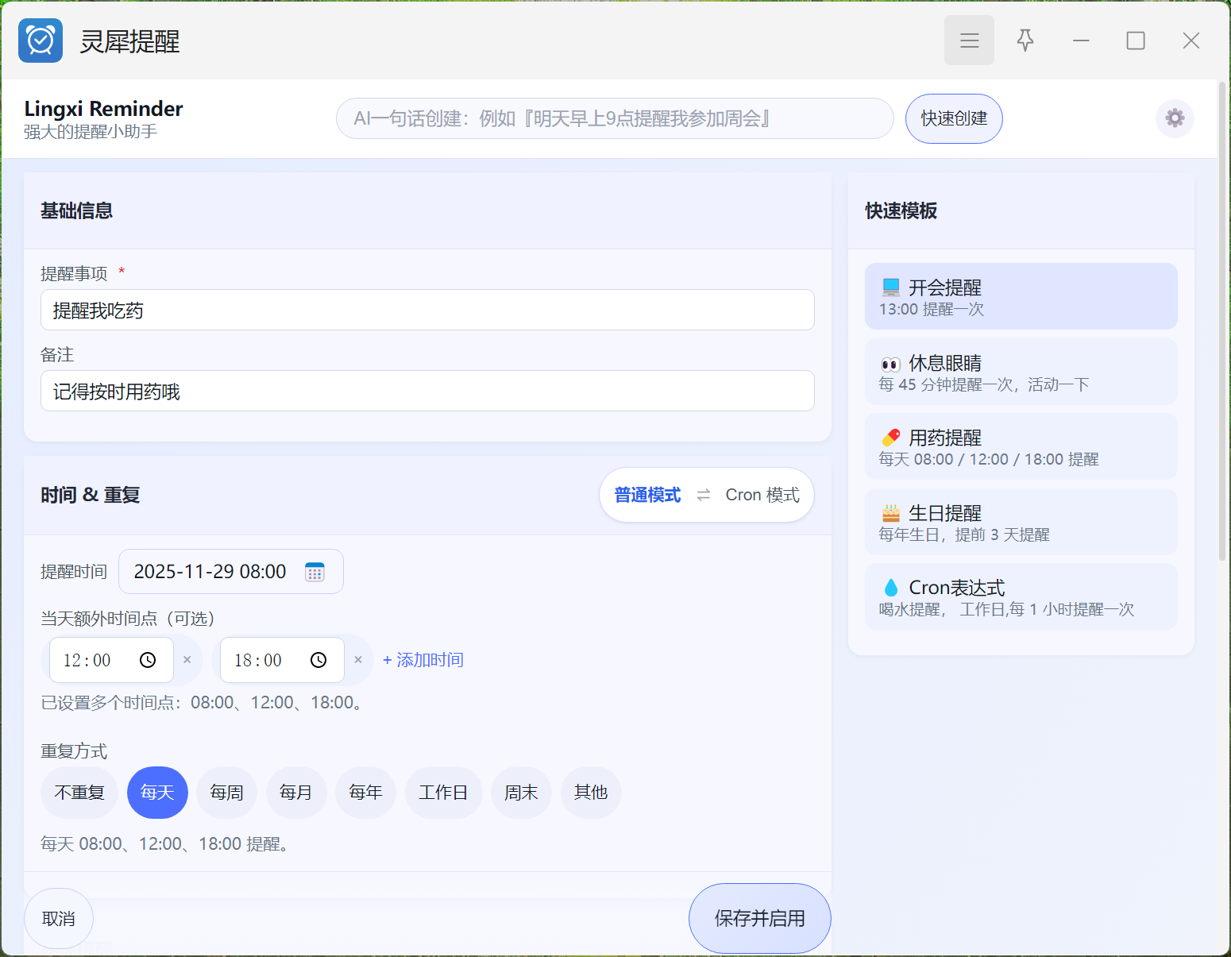This screenshot has width=1231, height=957.
Task: Apply the 用药提醒 quick template
Action: (x=1021, y=447)
